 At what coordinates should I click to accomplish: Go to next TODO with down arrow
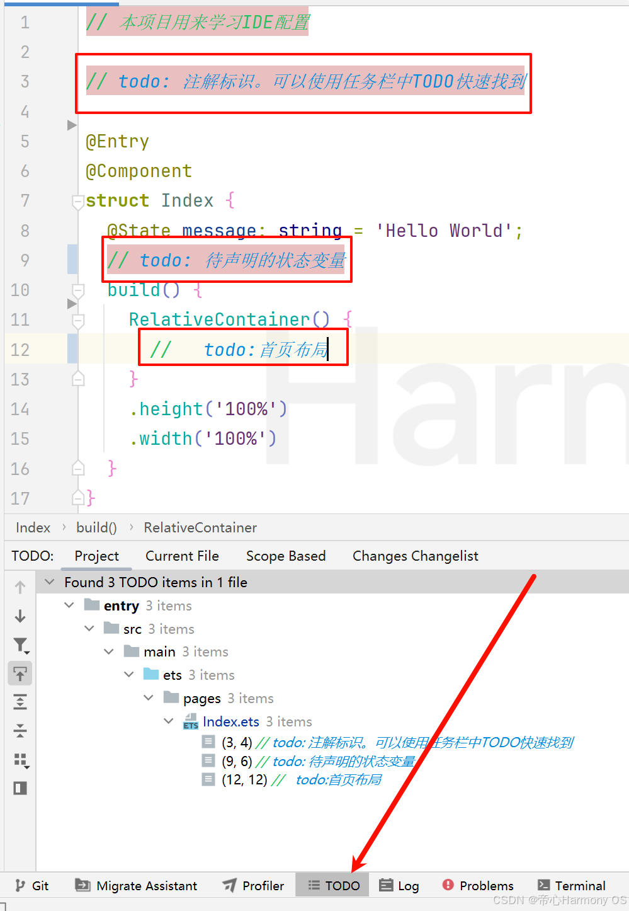click(x=20, y=616)
